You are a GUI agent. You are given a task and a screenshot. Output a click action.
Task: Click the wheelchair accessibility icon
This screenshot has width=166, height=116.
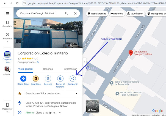tap(38, 62)
